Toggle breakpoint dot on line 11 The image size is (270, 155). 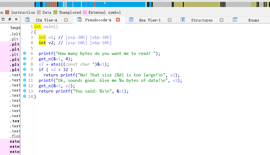25,80
